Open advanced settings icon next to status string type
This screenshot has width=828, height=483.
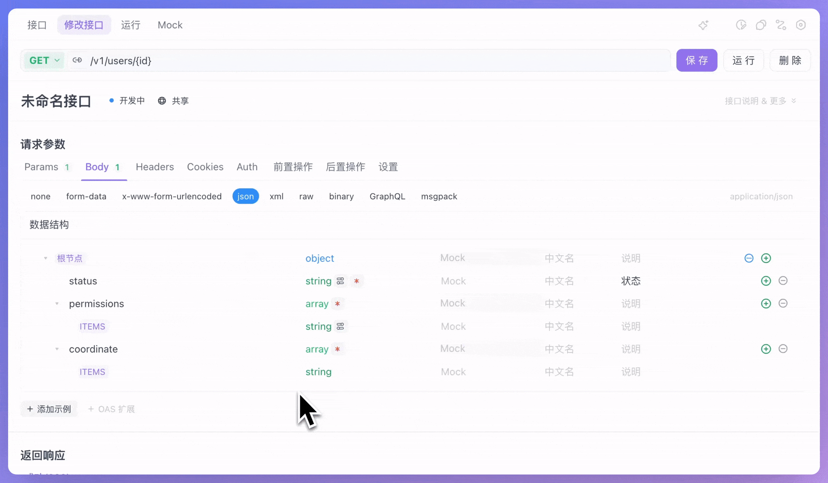point(340,281)
